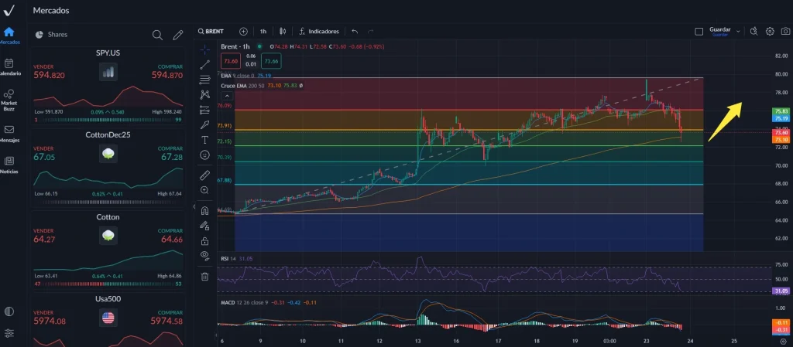Select the trend line drawing tool
This screenshot has width=793, height=347.
click(204, 65)
